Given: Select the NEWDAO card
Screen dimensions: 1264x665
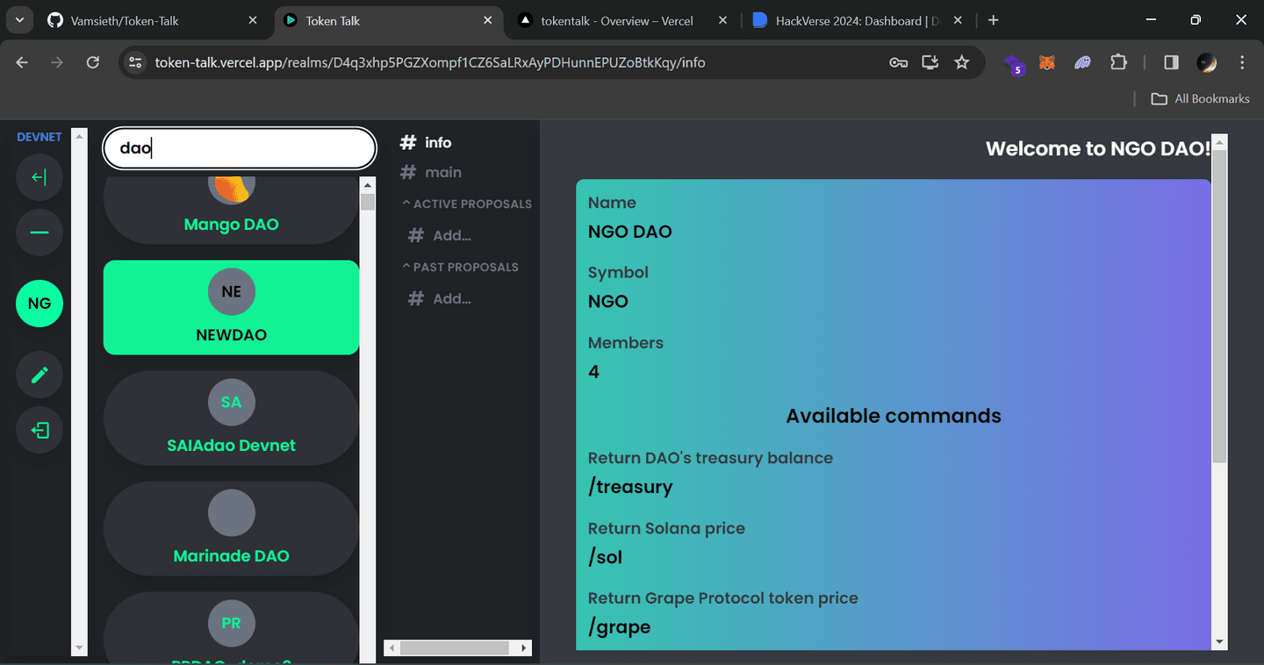Looking at the screenshot, I should point(231,307).
